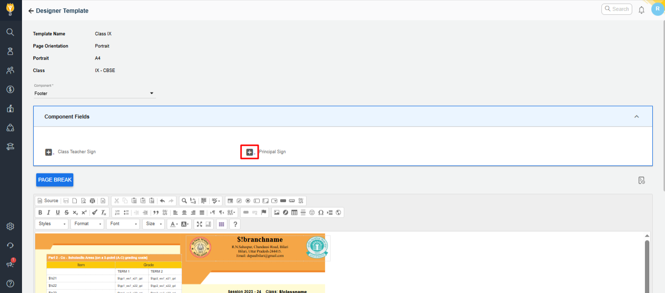Click the PAGE BREAK button

(55, 180)
